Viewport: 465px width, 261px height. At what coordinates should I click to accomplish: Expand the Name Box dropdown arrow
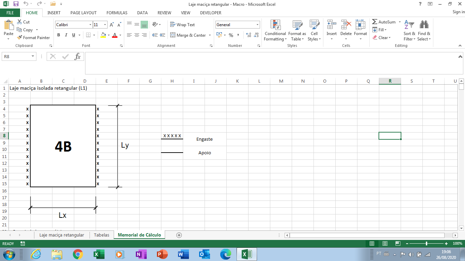pyautogui.click(x=33, y=56)
